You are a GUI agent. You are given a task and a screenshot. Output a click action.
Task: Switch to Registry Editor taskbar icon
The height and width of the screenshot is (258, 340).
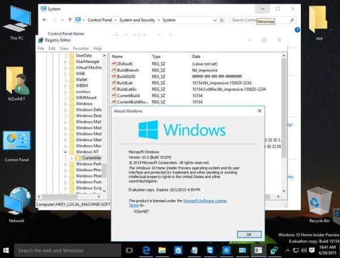(274, 251)
